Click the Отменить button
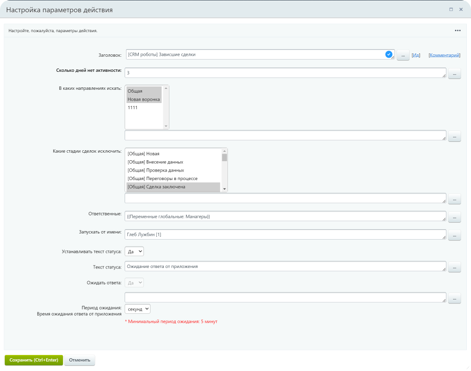Screen dimensions: 471x371 [79, 360]
